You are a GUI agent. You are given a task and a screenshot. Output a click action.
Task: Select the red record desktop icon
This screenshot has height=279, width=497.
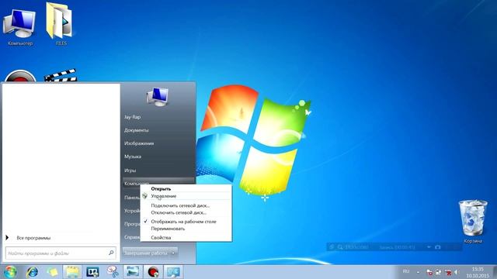click(x=20, y=76)
